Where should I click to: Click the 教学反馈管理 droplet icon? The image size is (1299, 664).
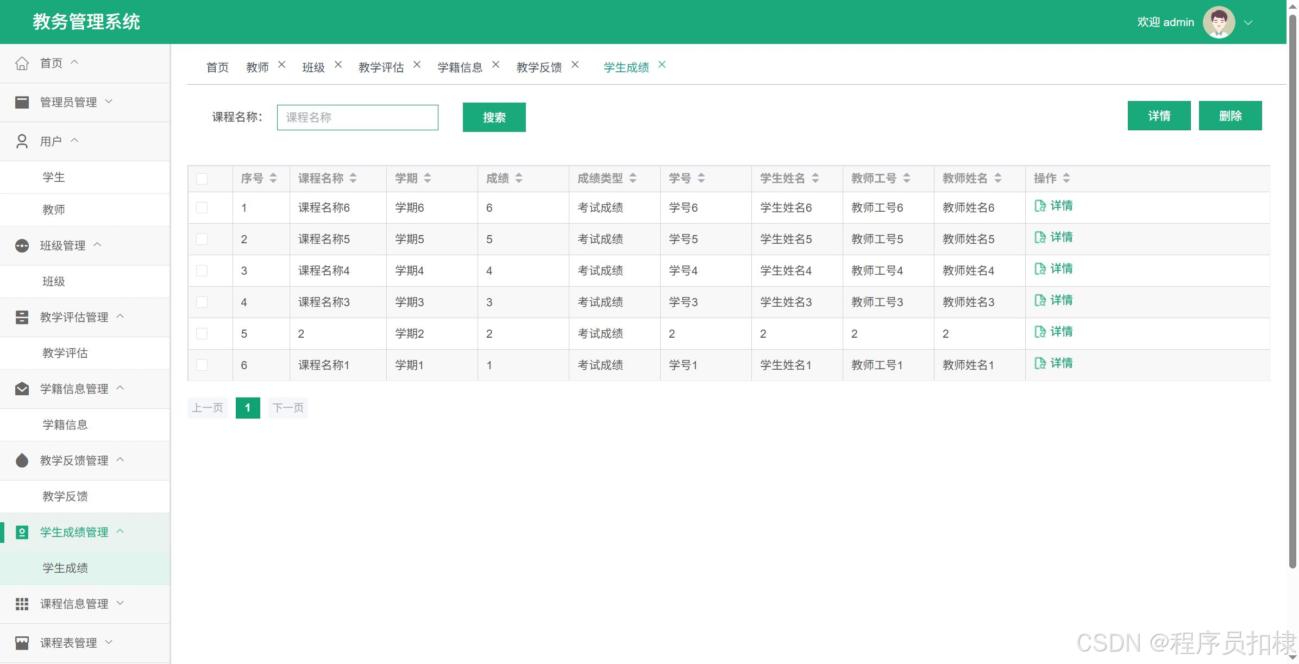(x=22, y=460)
